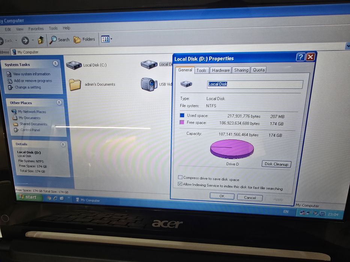Open the Back button history dropdown arrow

click(16, 40)
